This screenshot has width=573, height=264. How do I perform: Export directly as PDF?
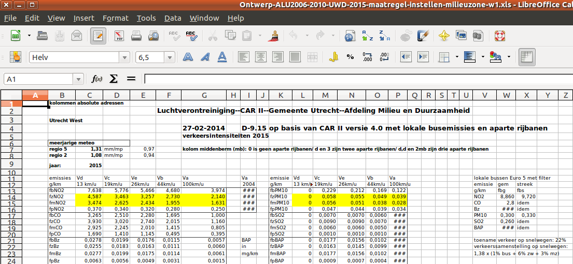119,36
